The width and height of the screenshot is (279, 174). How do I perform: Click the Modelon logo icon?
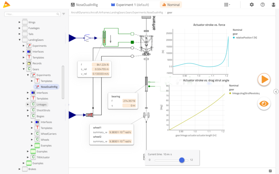click(6, 5)
